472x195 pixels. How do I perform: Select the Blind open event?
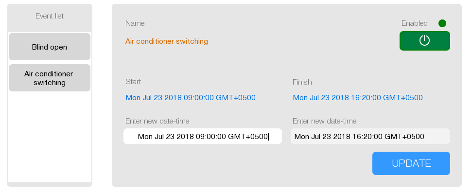coord(50,47)
